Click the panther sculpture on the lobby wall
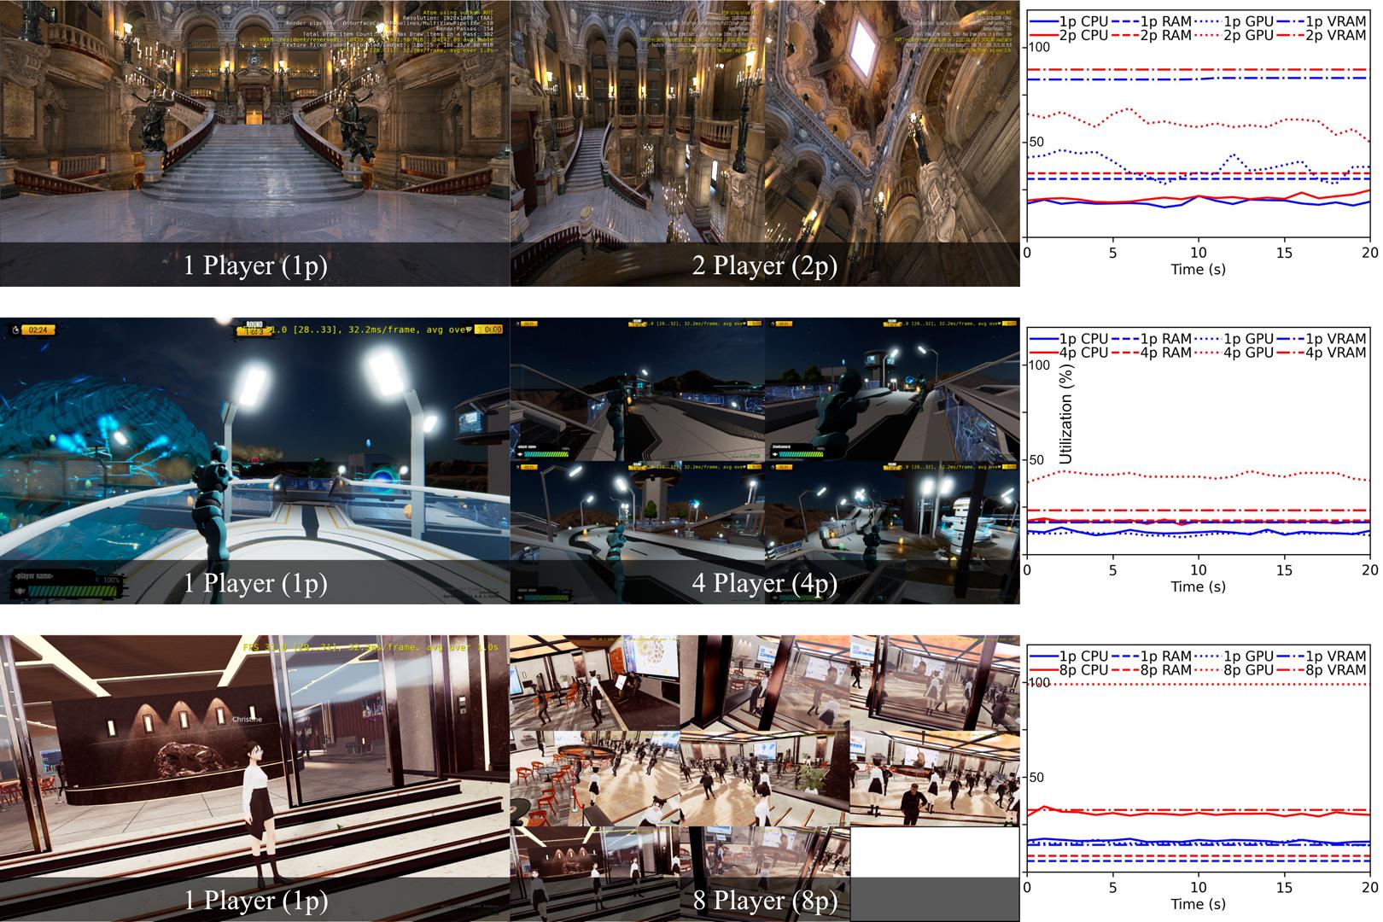This screenshot has width=1383, height=922. pos(192,758)
